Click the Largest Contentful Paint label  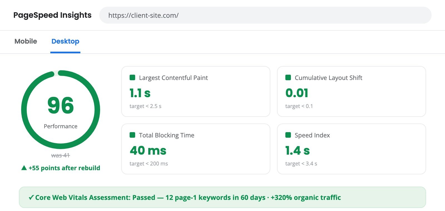pyautogui.click(x=173, y=78)
